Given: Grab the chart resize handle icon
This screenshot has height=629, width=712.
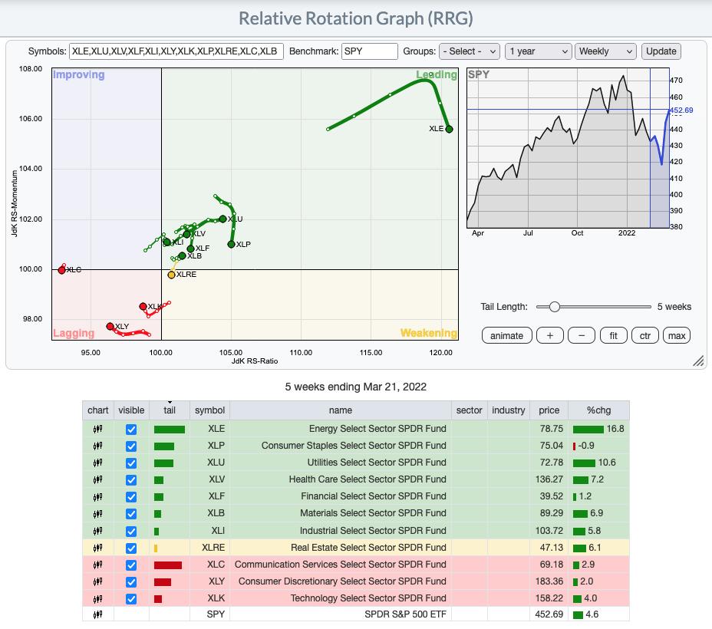Looking at the screenshot, I should pos(698,361).
